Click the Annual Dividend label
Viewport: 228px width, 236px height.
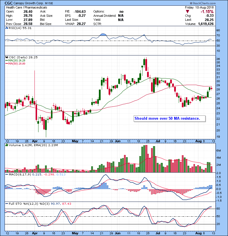(x=105, y=16)
